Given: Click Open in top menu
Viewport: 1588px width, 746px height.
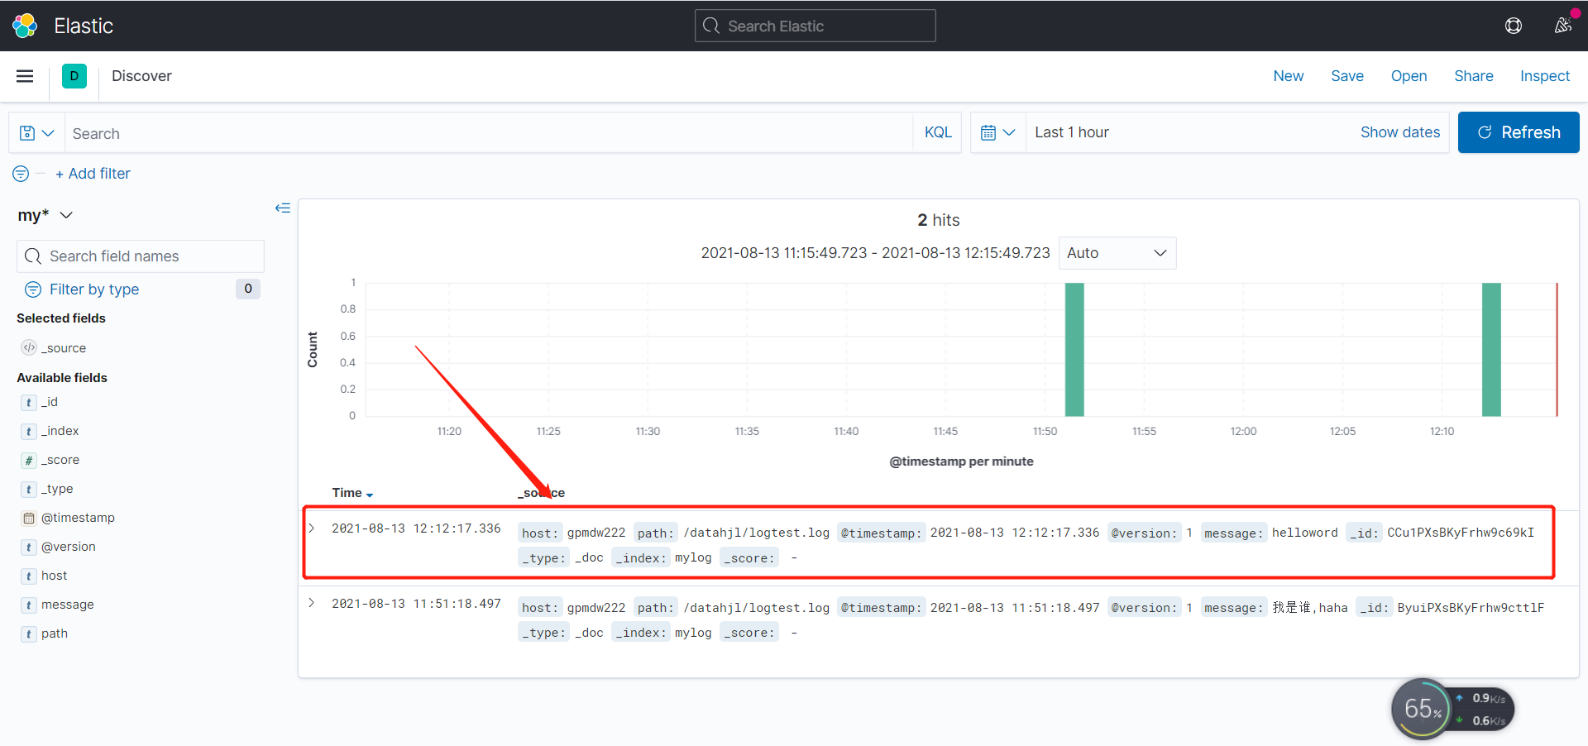Looking at the screenshot, I should (x=1409, y=76).
